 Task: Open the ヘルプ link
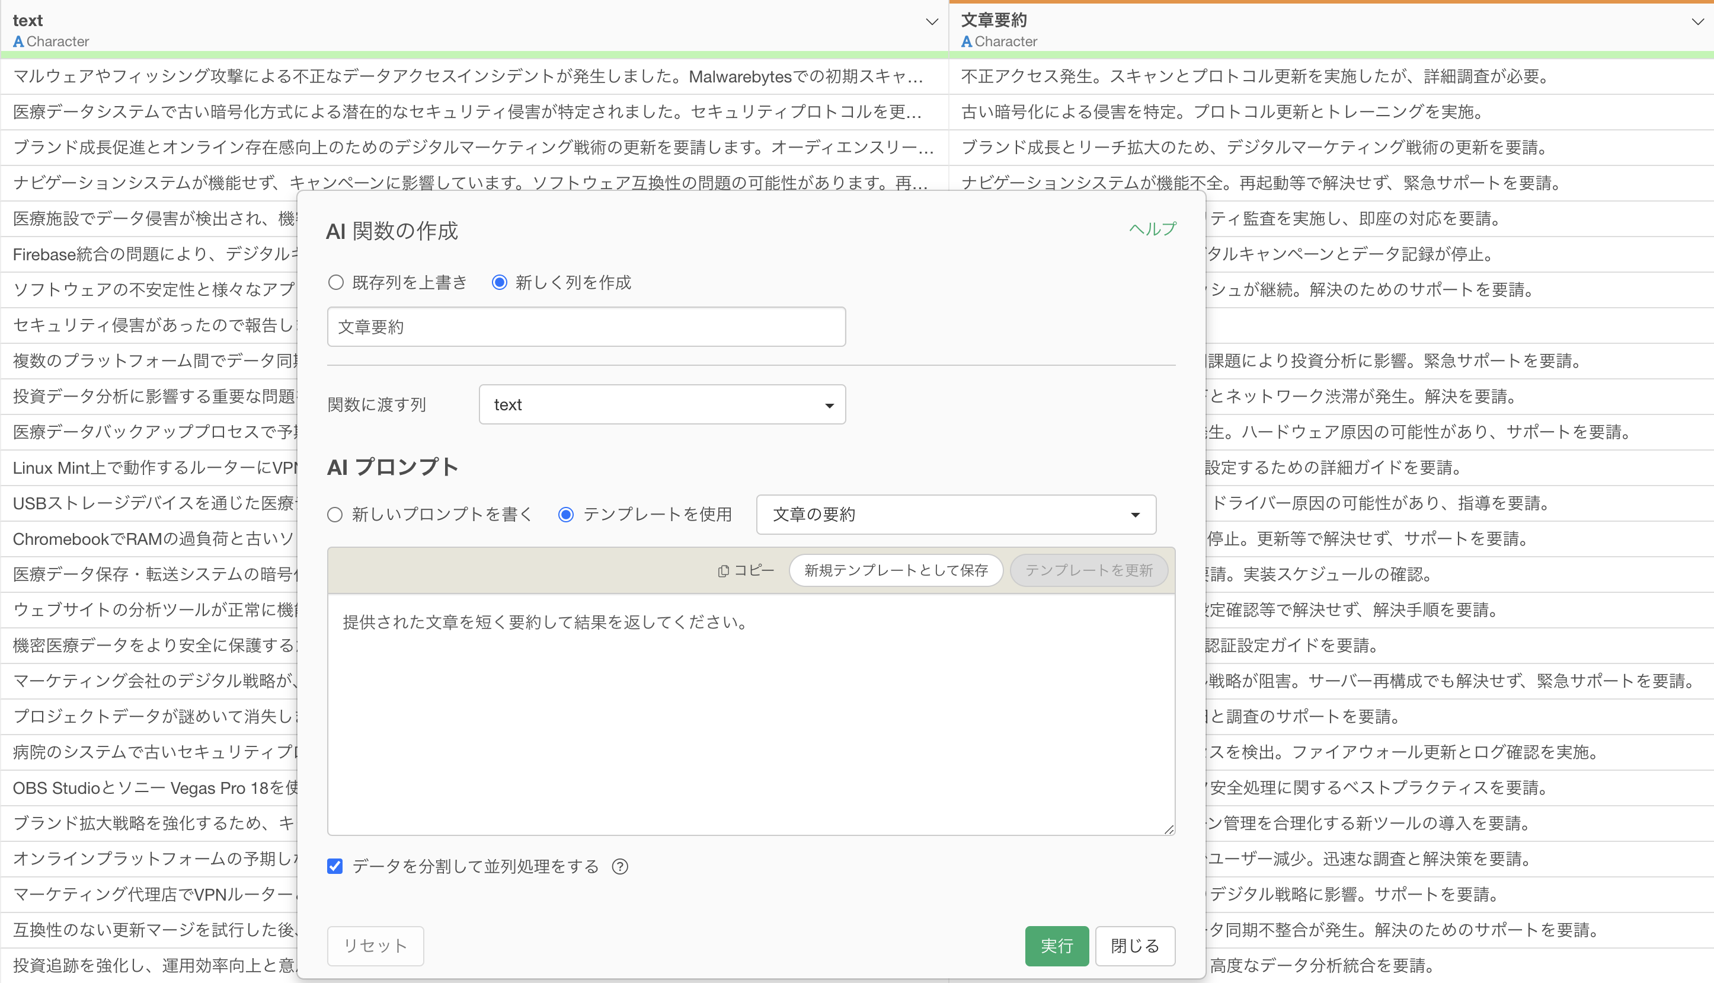point(1152,229)
